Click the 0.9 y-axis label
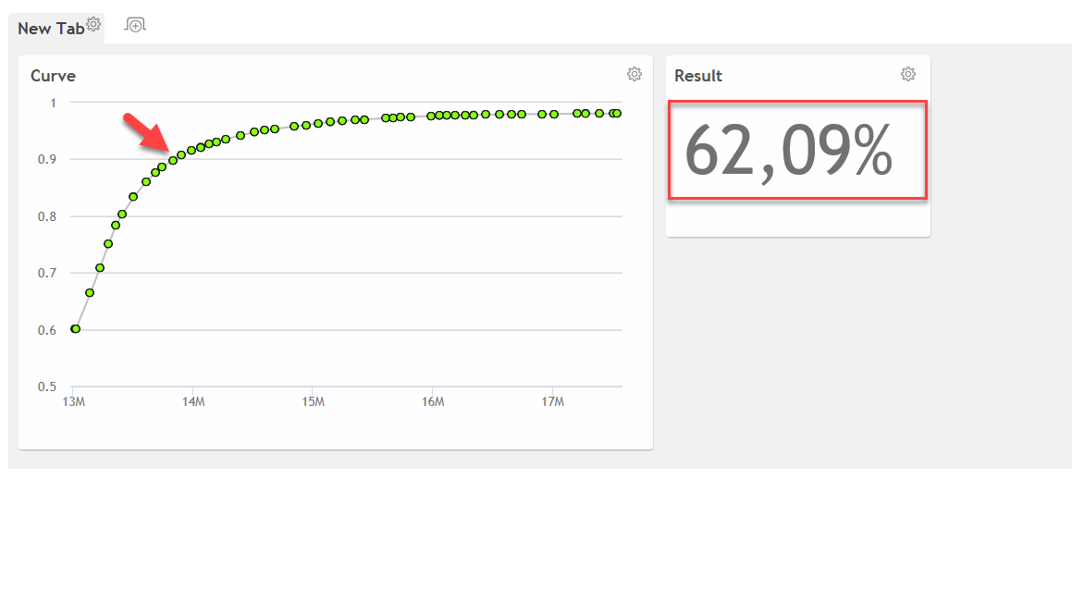 tap(47, 159)
